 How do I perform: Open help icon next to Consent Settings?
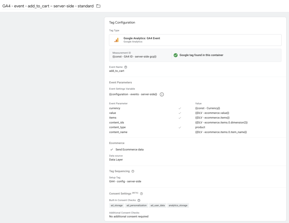tap(141, 194)
